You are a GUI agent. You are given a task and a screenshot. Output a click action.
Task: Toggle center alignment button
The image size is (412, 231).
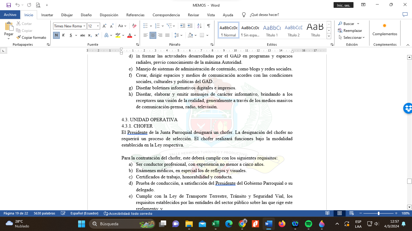click(x=153, y=35)
